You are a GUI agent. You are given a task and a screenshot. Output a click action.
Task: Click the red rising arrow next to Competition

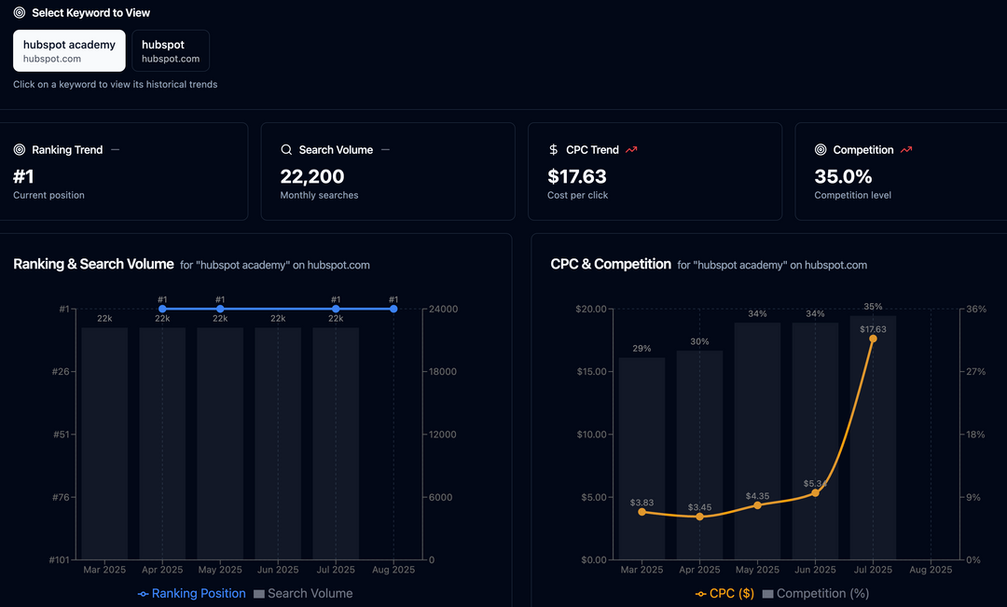906,150
